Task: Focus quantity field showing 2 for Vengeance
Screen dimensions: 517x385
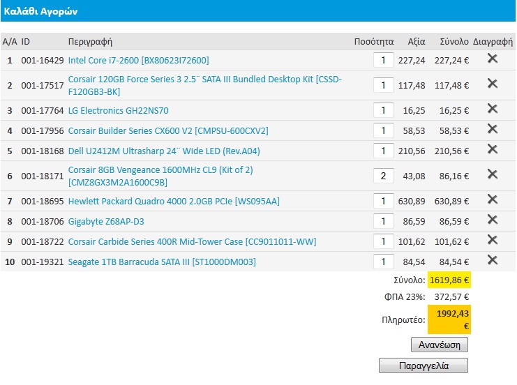Action: point(384,176)
